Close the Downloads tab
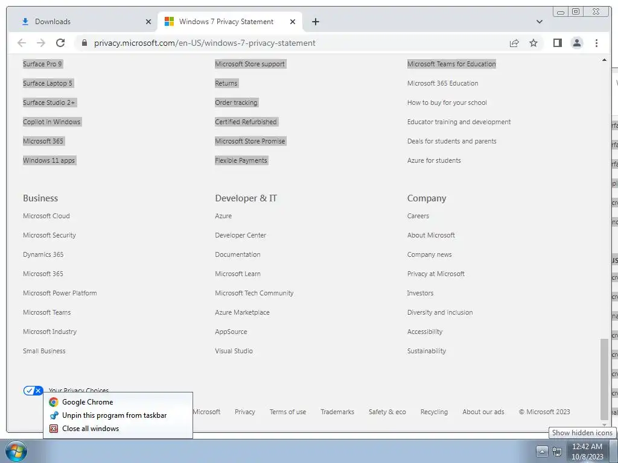Image resolution: width=618 pixels, height=463 pixels. [x=148, y=22]
